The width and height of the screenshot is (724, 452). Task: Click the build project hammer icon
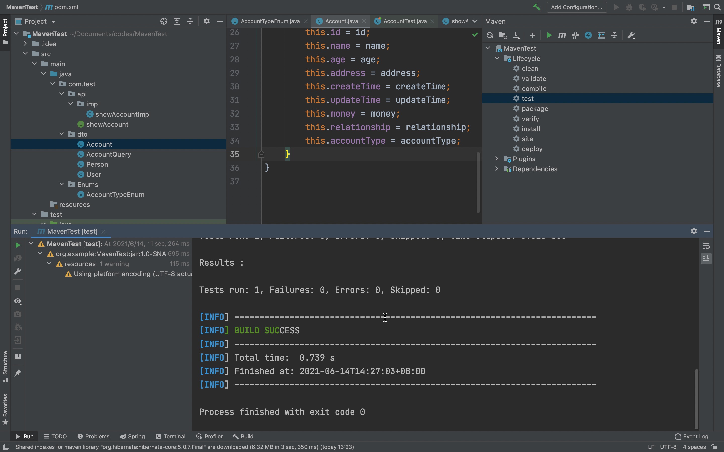coord(536,7)
